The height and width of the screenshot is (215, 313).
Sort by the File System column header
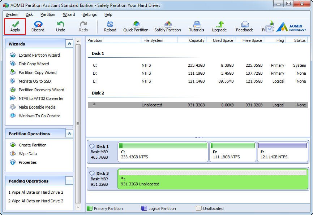[x=159, y=40]
